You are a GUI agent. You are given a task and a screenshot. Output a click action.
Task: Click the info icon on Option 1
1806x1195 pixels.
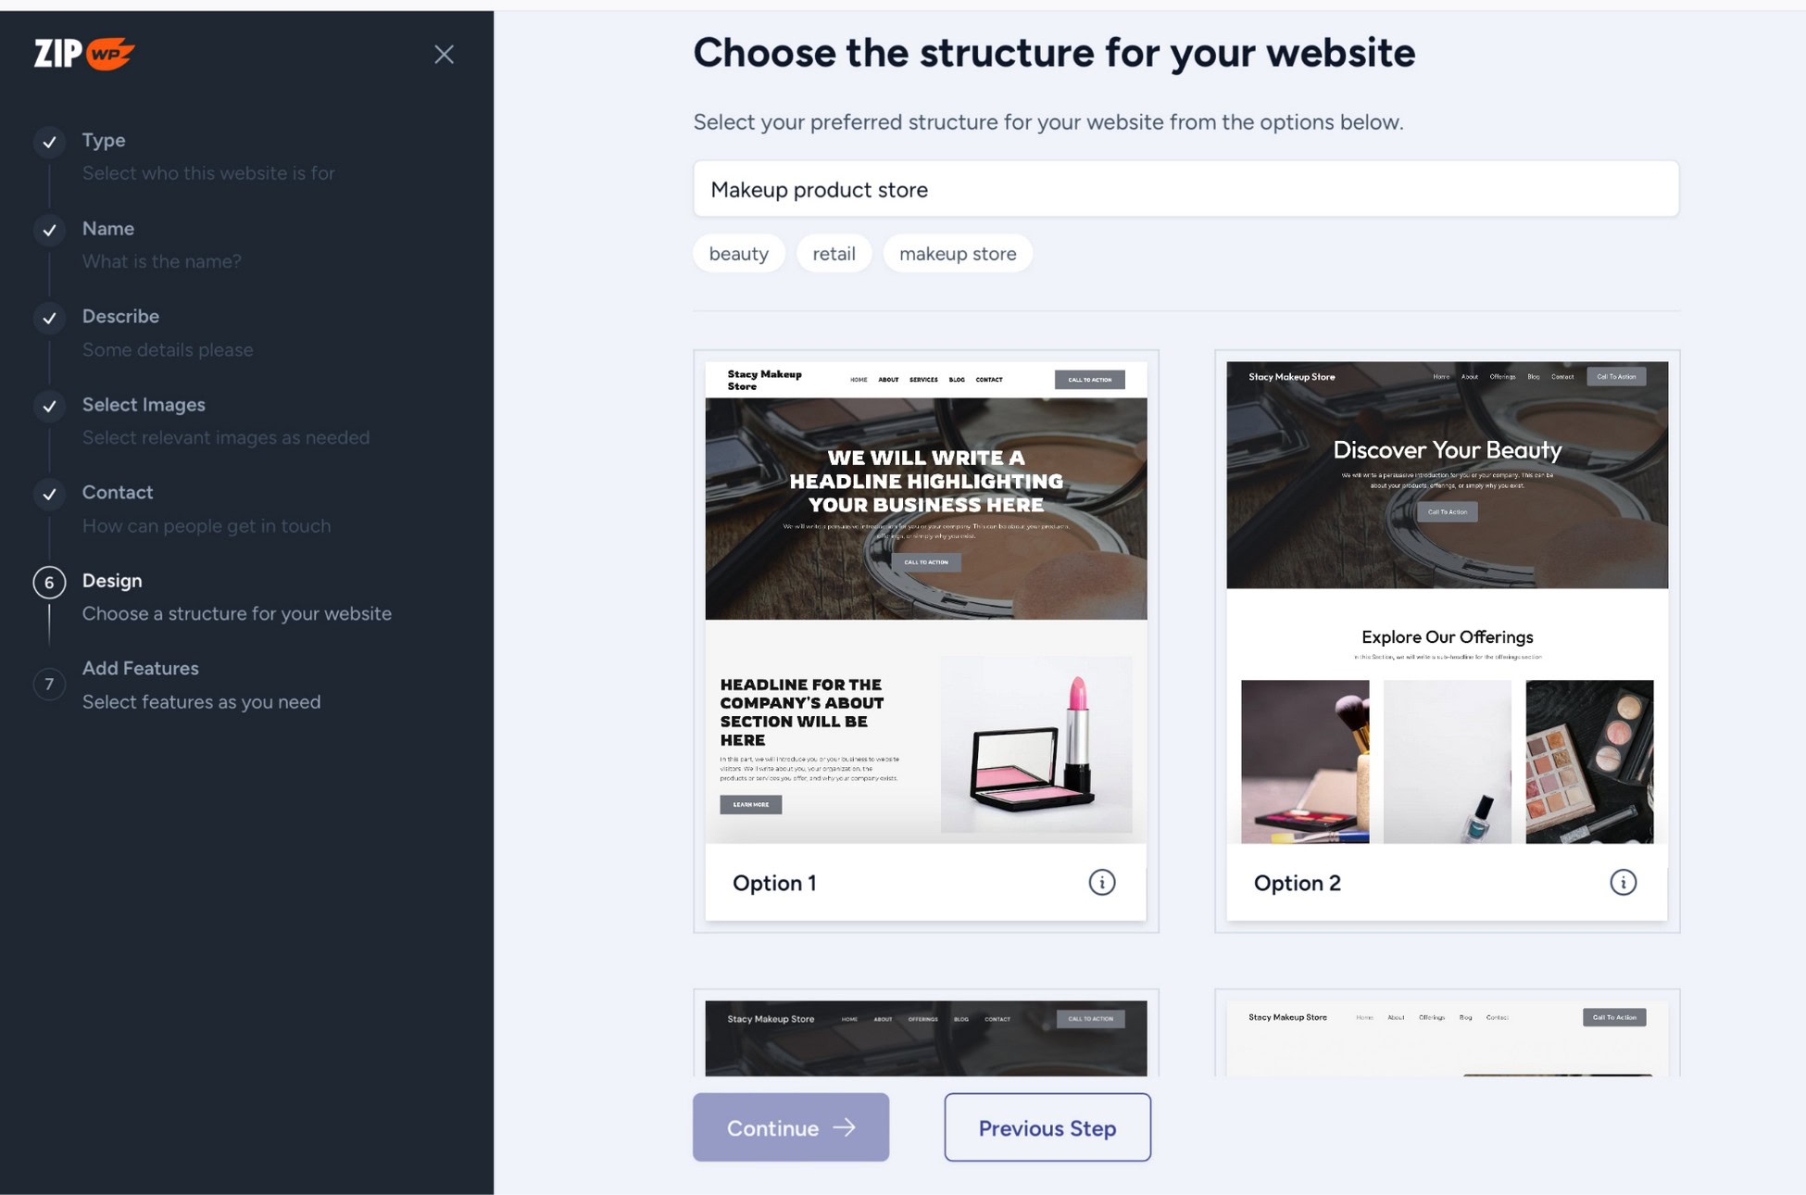pyautogui.click(x=1102, y=882)
